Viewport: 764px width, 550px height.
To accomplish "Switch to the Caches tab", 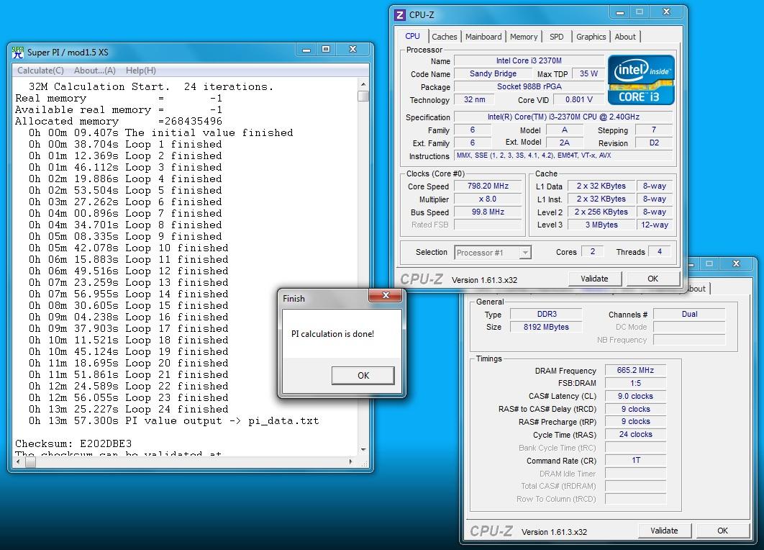I will [x=445, y=37].
